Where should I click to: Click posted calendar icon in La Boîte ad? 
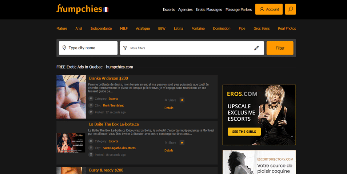point(91,155)
